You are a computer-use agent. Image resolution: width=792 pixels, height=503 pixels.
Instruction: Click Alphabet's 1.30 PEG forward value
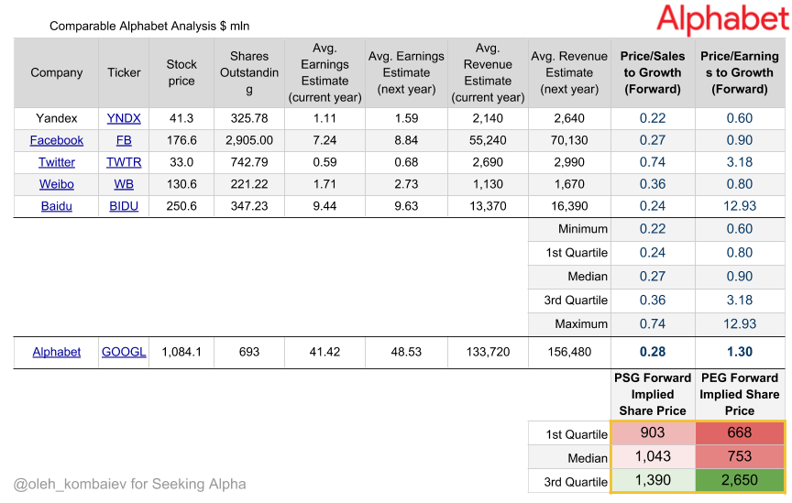[x=740, y=352]
